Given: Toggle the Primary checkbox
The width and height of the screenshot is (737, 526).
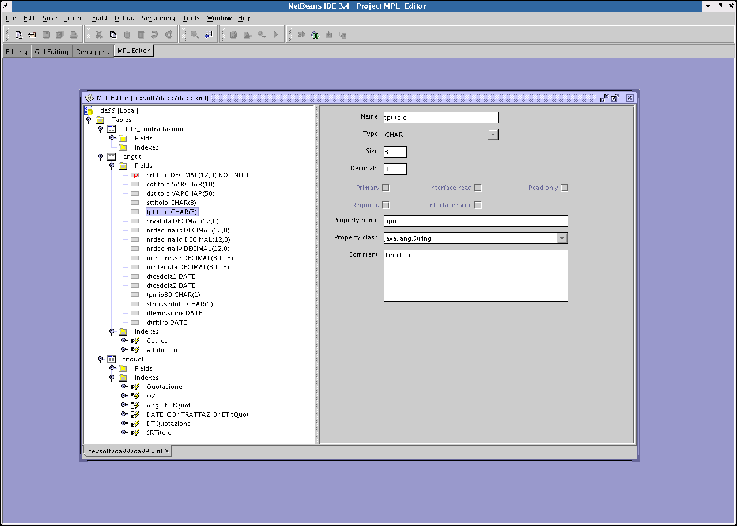Looking at the screenshot, I should [385, 188].
